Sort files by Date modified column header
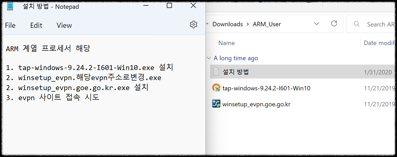The image size is (397, 157). [379, 43]
